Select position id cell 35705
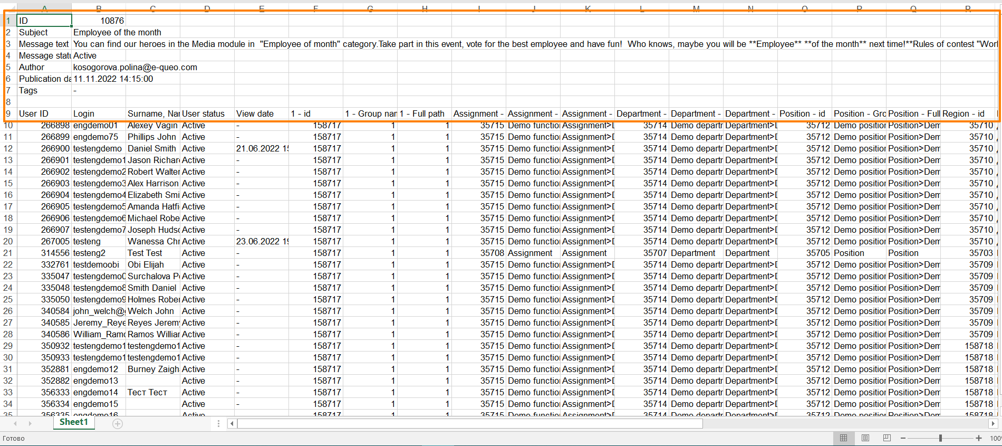Image resolution: width=1002 pixels, height=446 pixels. point(805,253)
